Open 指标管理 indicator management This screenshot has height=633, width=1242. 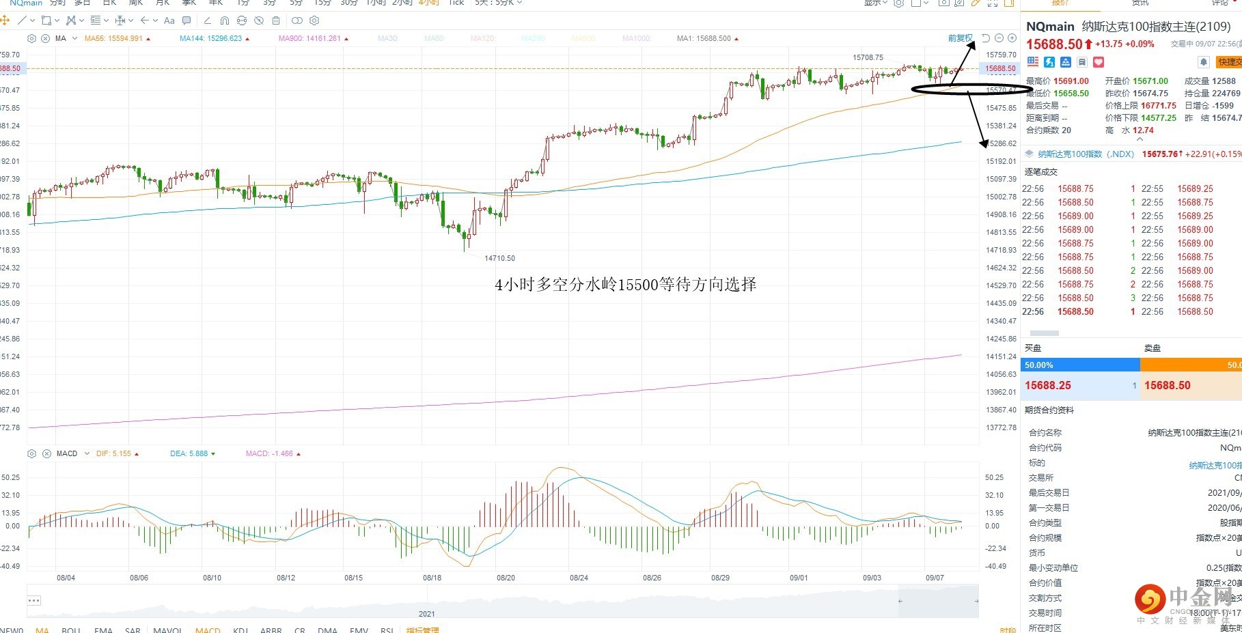point(422,630)
